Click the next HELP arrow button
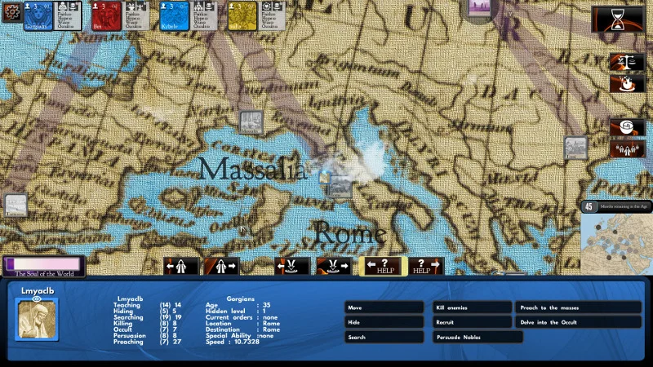The image size is (653, 367). tap(426, 266)
